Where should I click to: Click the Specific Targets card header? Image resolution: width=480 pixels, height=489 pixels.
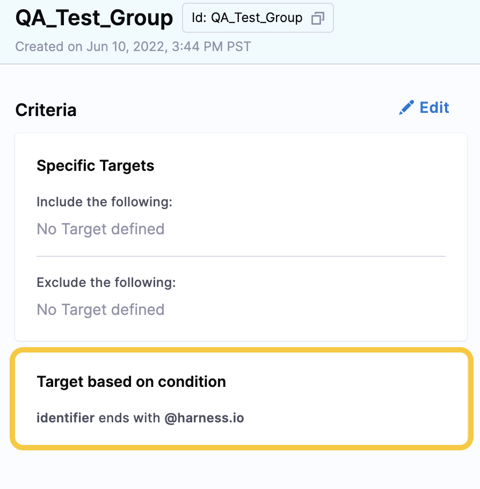tap(96, 166)
